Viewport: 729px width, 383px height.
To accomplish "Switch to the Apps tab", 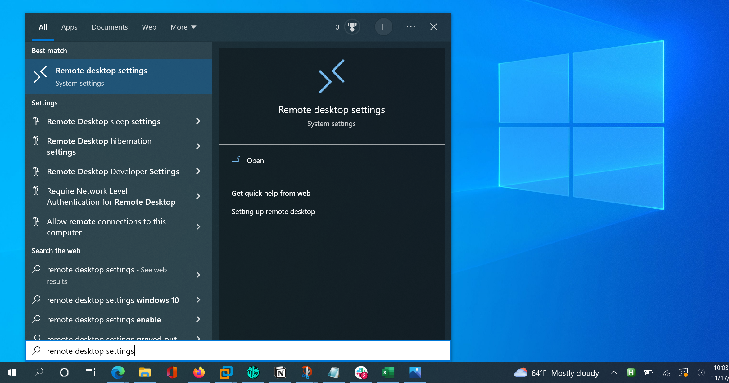I will [69, 27].
